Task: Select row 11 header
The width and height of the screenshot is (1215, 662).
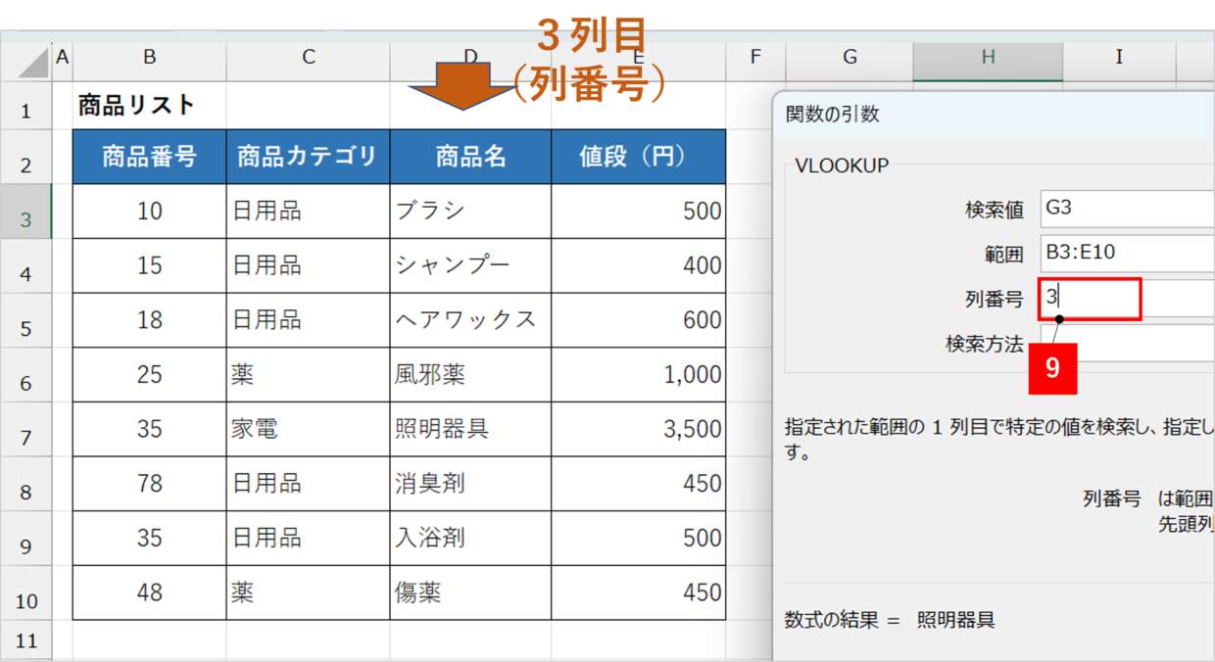Action: (x=25, y=640)
